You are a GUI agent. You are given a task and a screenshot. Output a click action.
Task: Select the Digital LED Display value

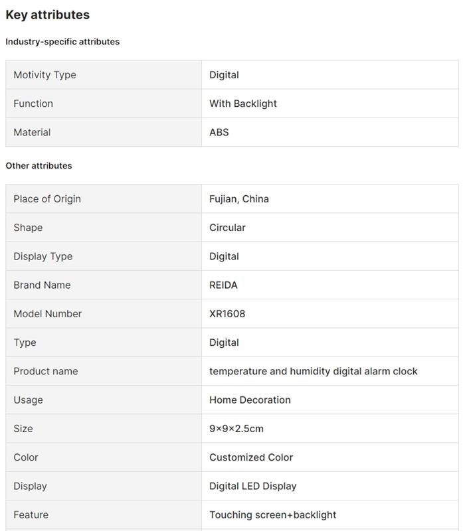pos(253,486)
